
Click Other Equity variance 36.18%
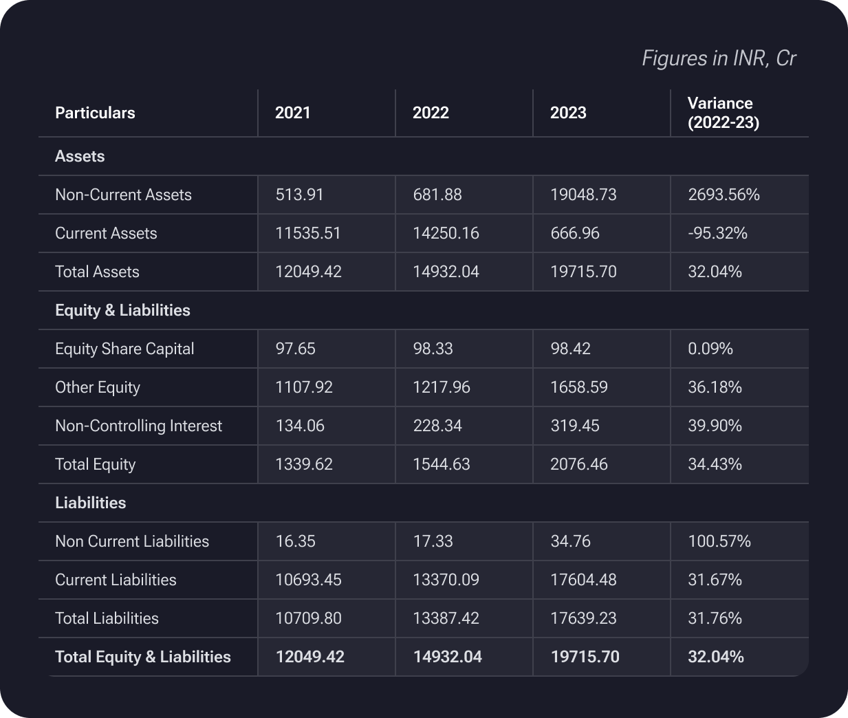(715, 387)
